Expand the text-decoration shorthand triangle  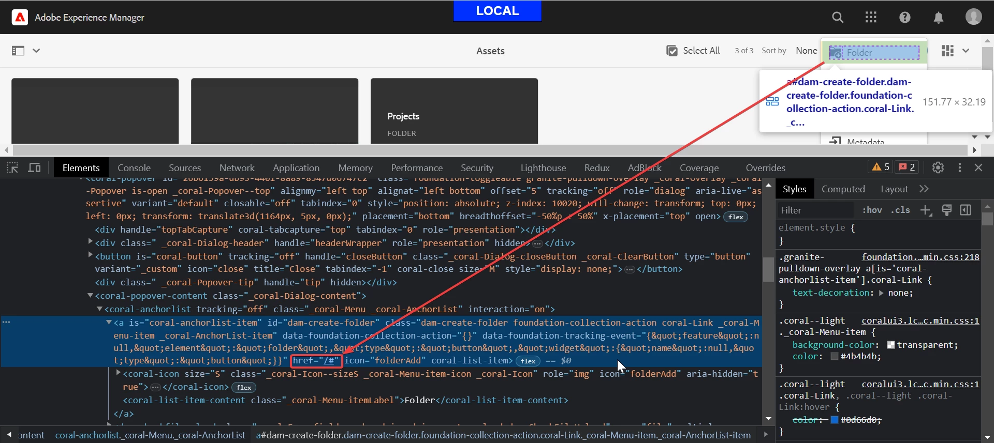coord(881,293)
